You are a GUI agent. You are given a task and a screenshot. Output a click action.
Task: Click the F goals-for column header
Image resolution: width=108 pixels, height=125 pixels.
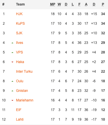tap(79, 4)
